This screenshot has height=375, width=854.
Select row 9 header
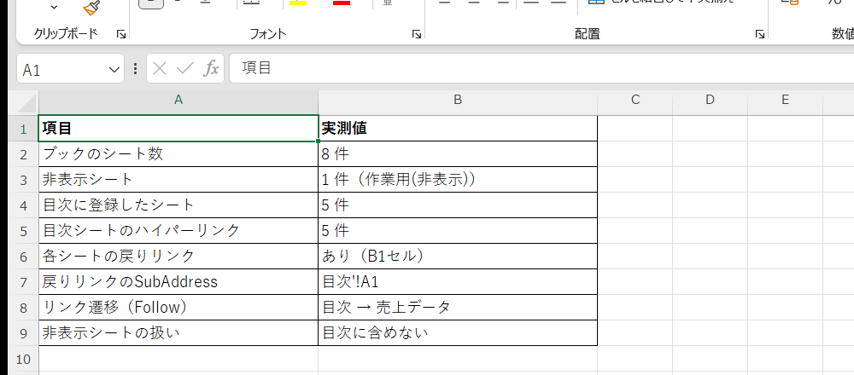click(23, 333)
